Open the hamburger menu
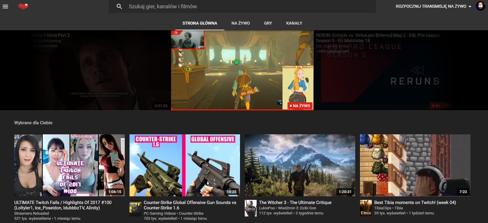Screen dimensions: 488x223 pyautogui.click(x=5, y=6)
